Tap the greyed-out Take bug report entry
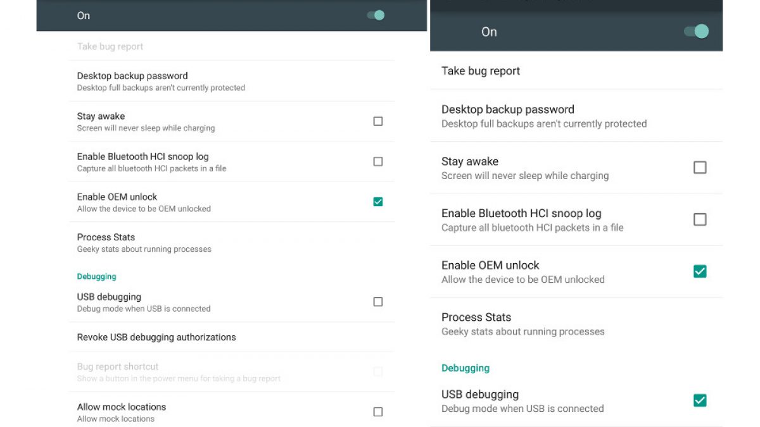The image size is (760, 427). (x=110, y=46)
